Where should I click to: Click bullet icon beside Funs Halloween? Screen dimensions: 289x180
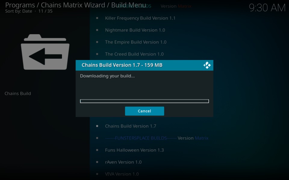(97, 150)
